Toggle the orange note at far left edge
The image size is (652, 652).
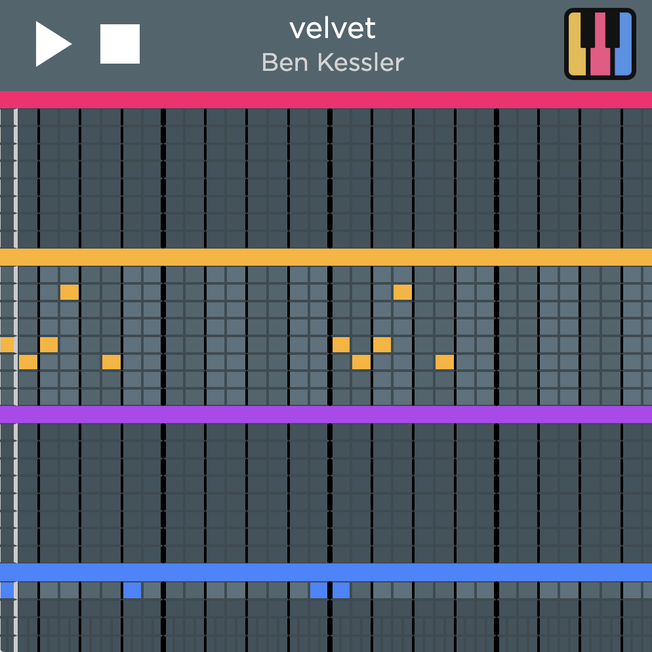[7, 344]
